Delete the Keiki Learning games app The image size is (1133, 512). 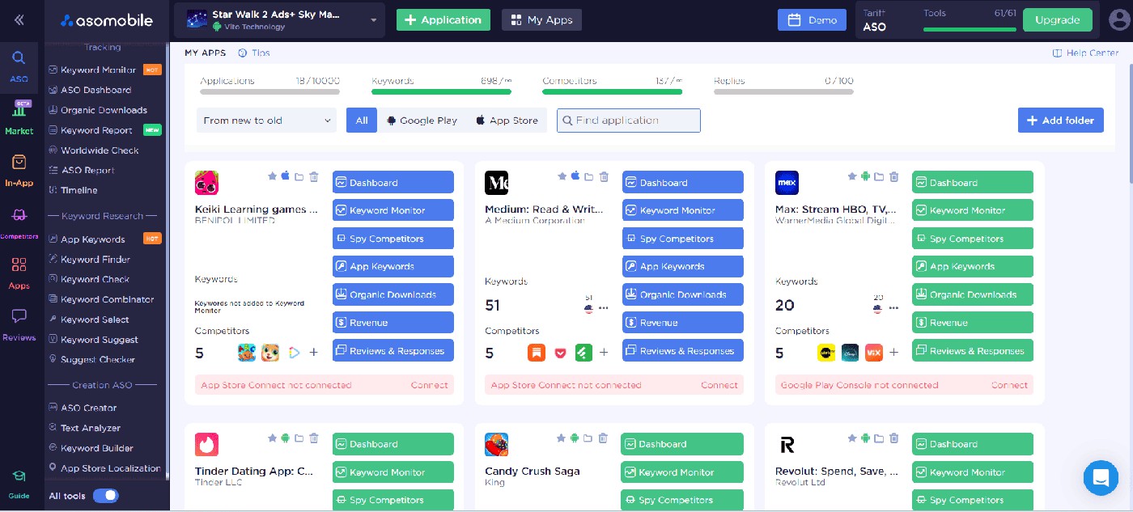click(x=314, y=176)
